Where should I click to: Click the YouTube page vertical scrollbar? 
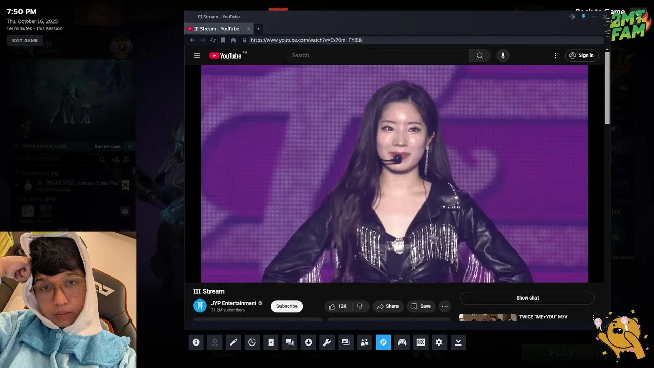point(607,87)
